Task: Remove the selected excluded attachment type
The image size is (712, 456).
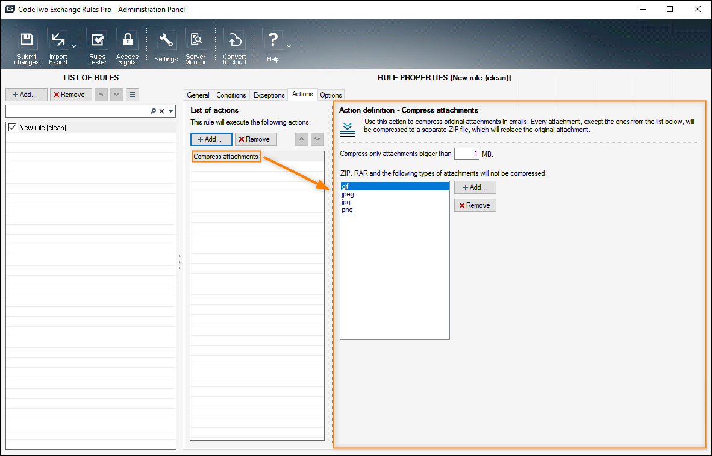Action: pyautogui.click(x=475, y=205)
